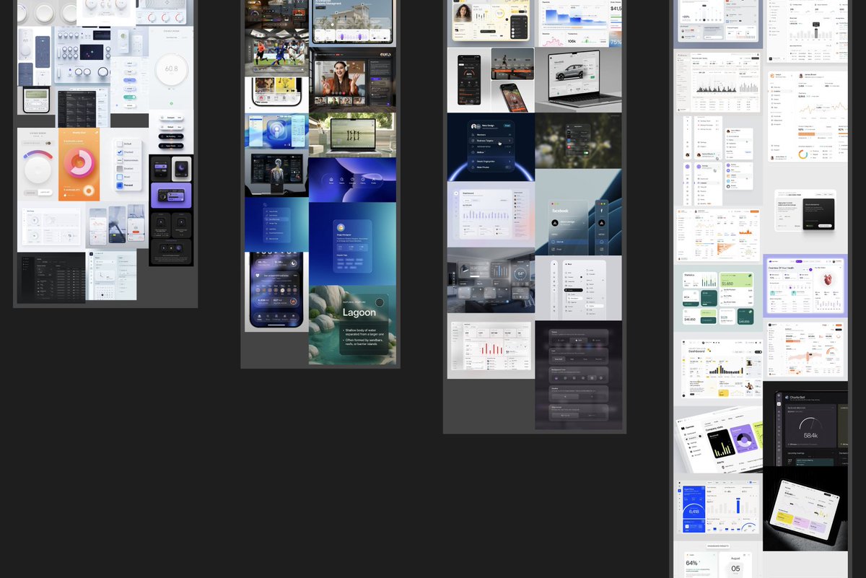Viewport: 866px width, 578px height.
Task: Tap the orange activity icon on the fitness phone
Action: (x=293, y=301)
